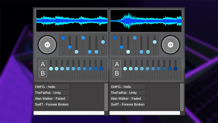
Task: Load Alan Walker - Faded on left deck
Action: (52, 98)
